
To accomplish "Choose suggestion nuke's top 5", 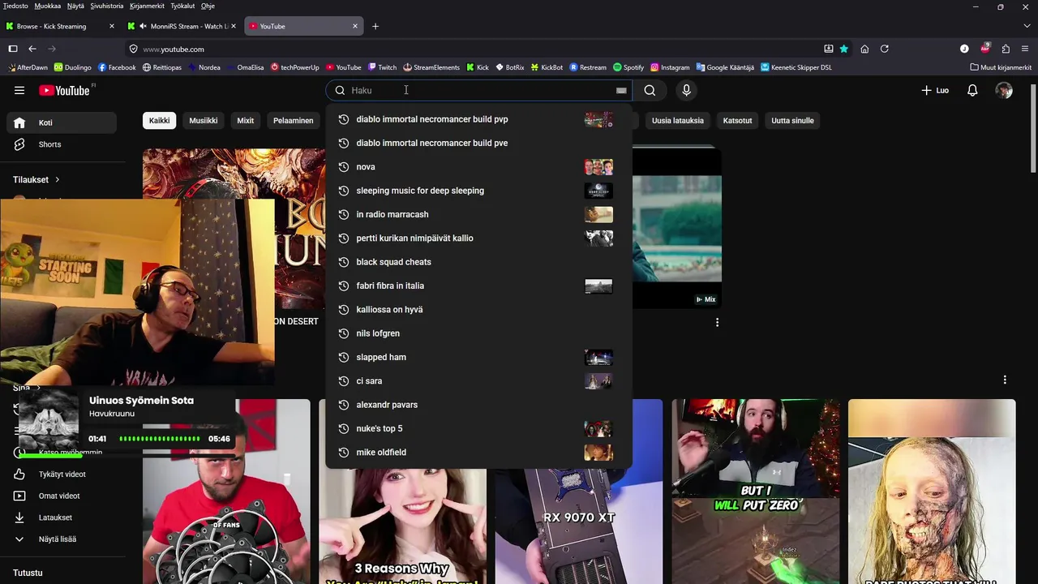I will click(478, 428).
